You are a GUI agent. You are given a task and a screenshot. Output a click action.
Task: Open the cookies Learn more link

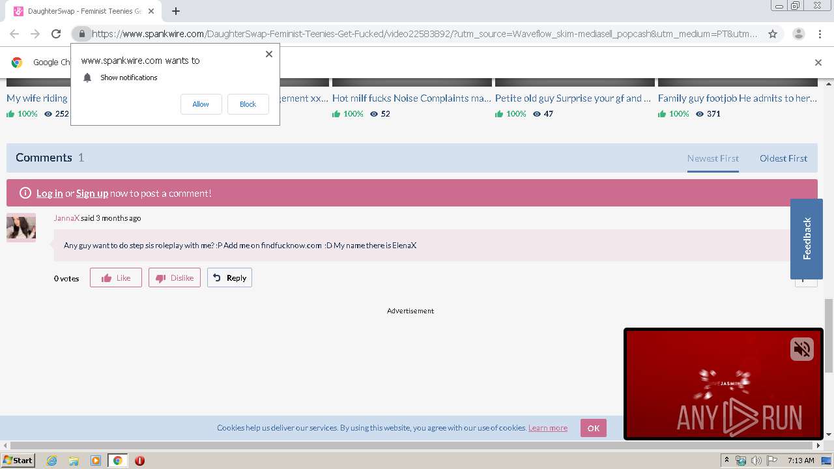click(548, 428)
